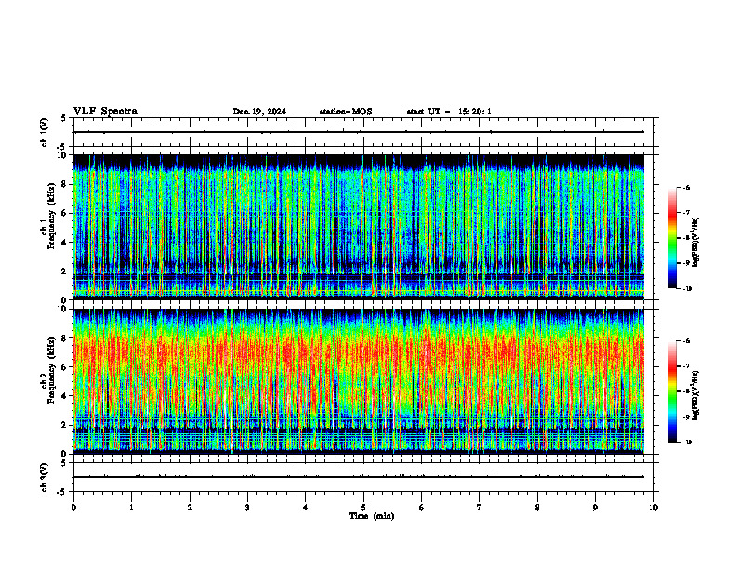Click the "ch.1(V)" axis label
This screenshot has width=736, height=569.
45,132
